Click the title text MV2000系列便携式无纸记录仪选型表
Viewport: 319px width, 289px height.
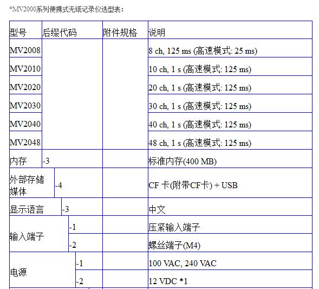67,9
